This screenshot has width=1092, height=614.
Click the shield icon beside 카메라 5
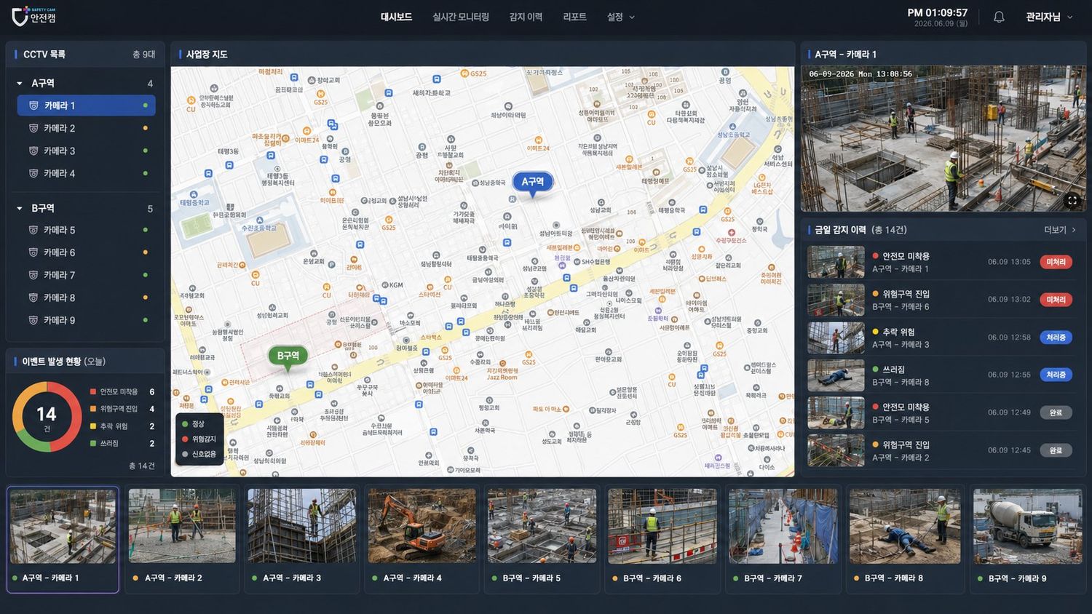pyautogui.click(x=33, y=230)
